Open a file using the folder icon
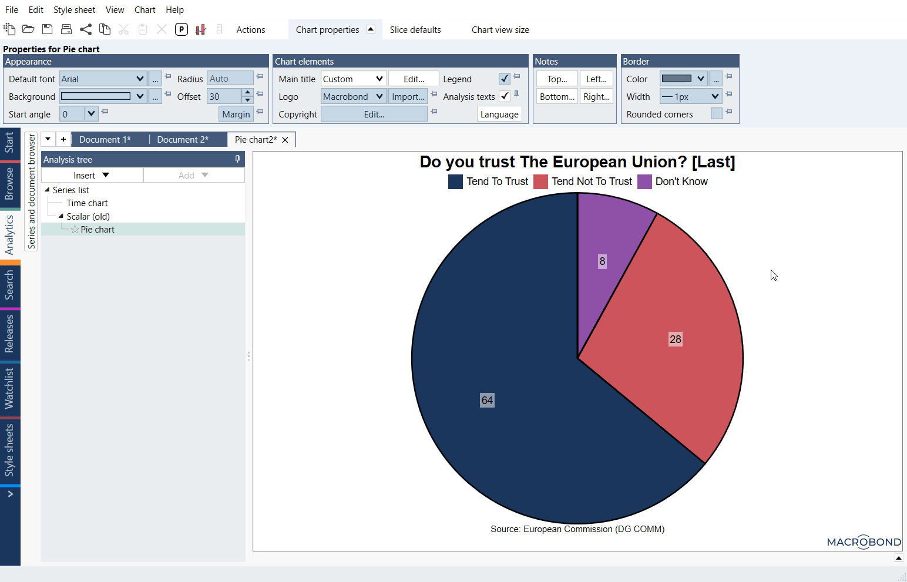907x582 pixels. tap(28, 29)
